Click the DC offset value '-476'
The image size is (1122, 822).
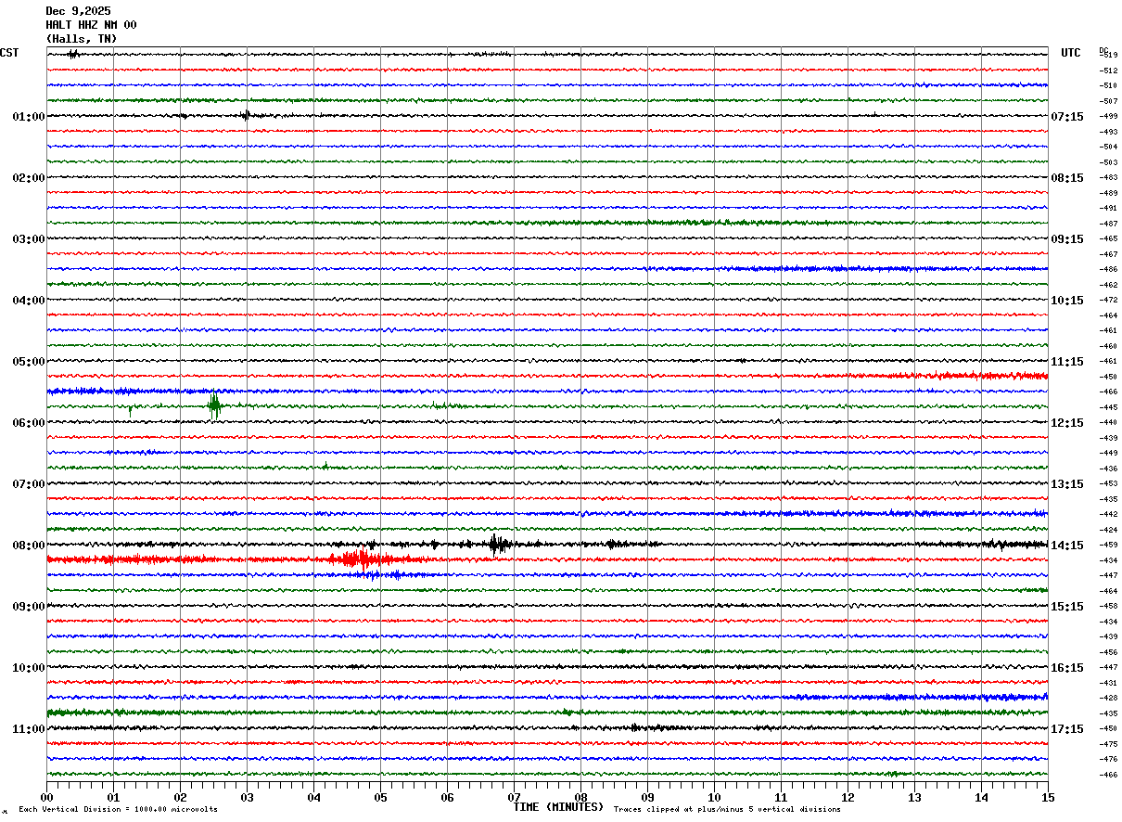[1108, 759]
